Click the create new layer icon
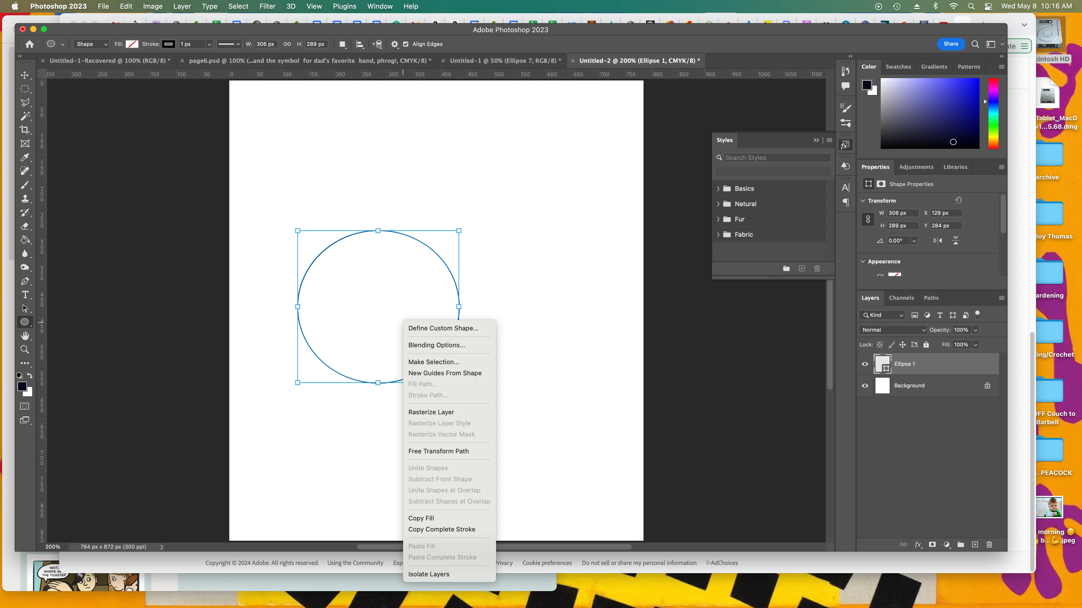The image size is (1082, 608). point(974,545)
